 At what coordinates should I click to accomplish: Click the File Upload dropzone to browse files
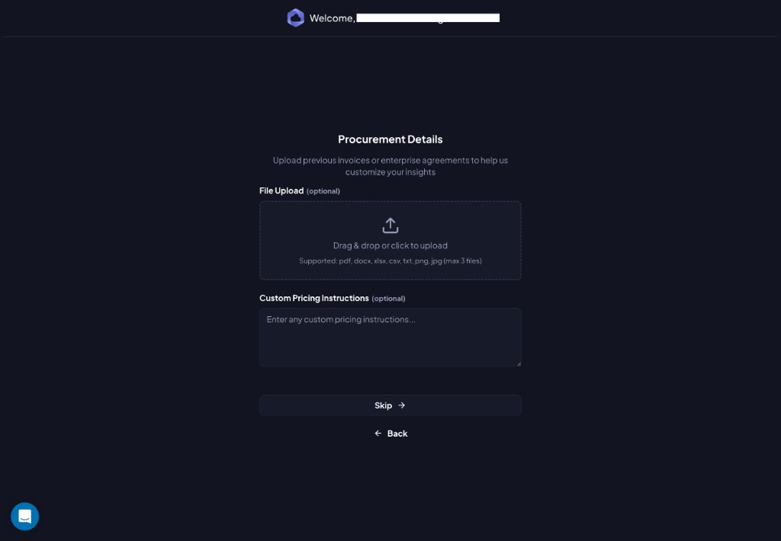(x=390, y=240)
